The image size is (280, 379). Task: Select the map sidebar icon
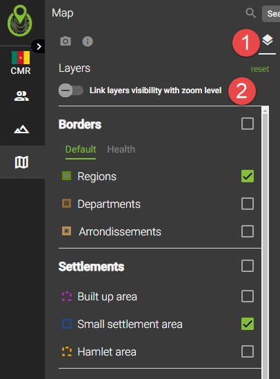tap(21, 162)
